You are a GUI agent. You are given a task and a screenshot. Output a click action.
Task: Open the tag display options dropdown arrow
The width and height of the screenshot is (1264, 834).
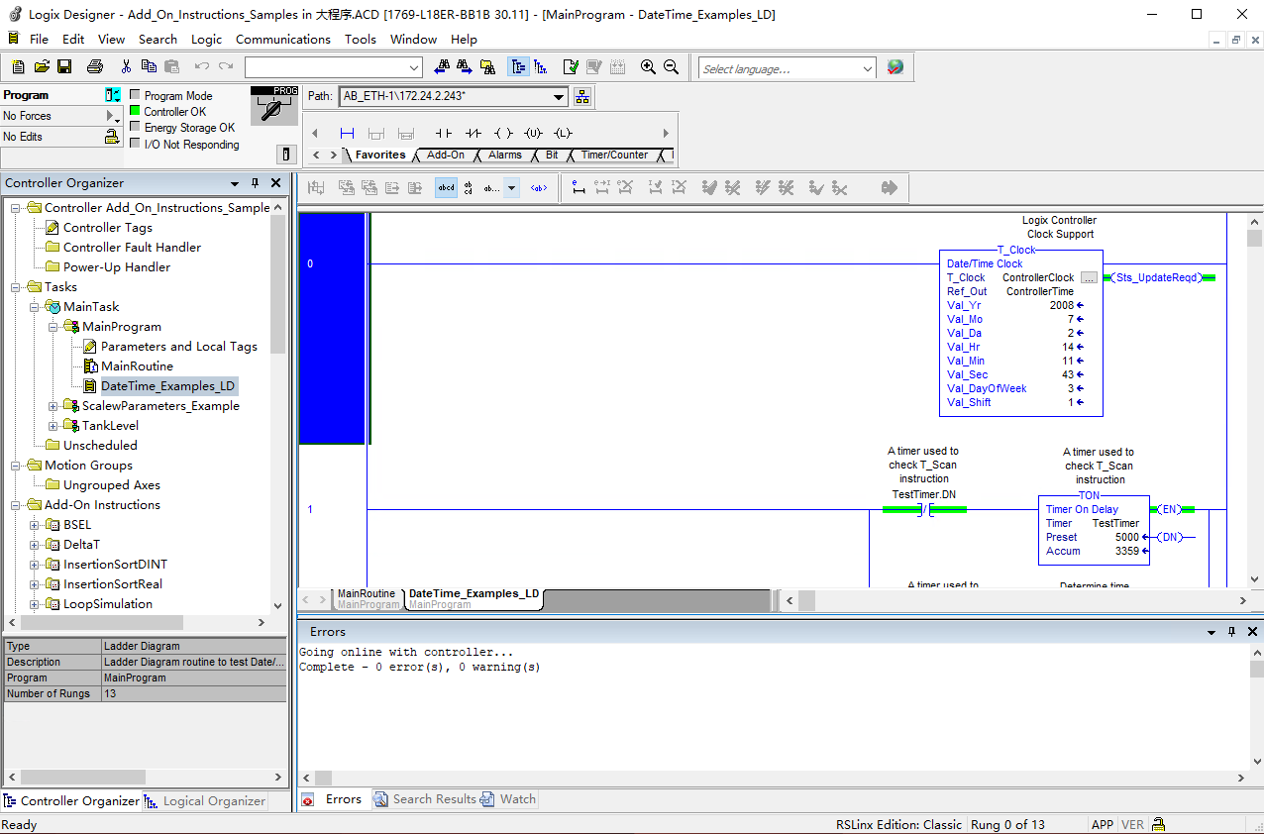click(512, 187)
